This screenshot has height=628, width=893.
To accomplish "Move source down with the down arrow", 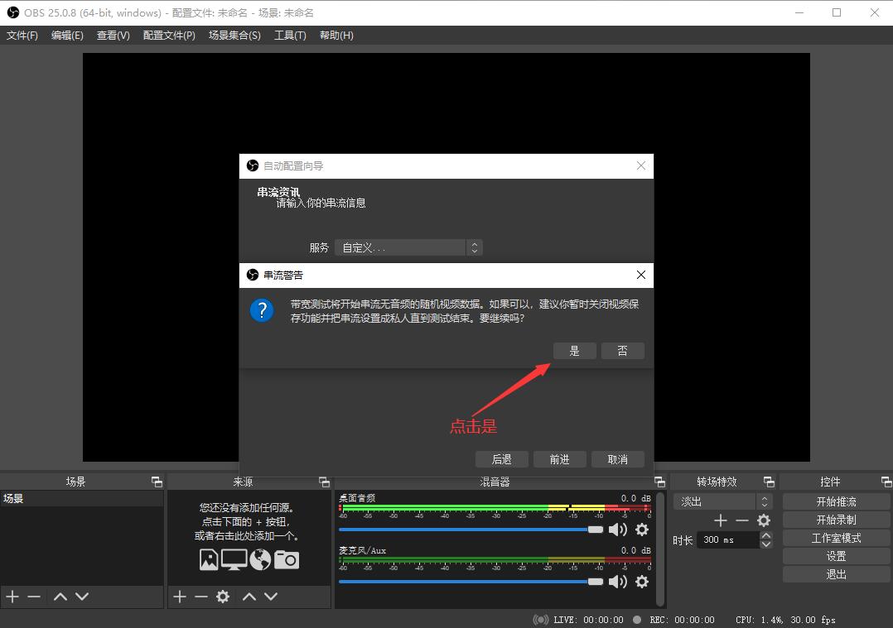I will (x=271, y=596).
